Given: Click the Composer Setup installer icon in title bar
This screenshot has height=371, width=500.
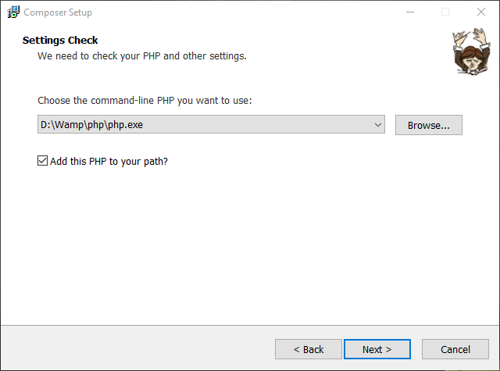Looking at the screenshot, I should click(13, 12).
